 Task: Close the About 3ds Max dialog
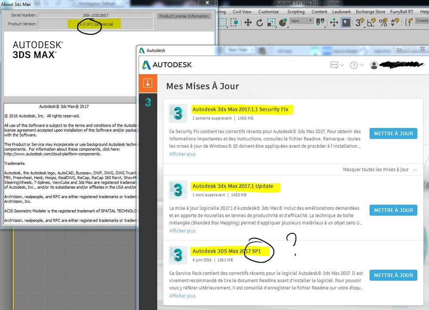click(x=207, y=3)
